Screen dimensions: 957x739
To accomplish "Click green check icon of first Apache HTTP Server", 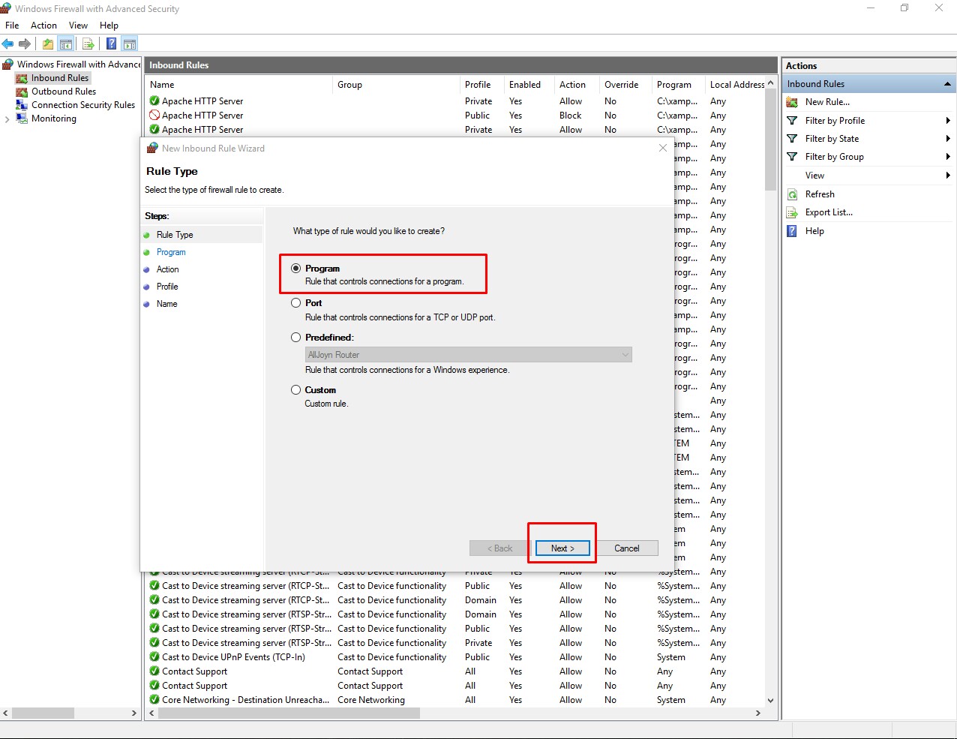I will click(154, 101).
